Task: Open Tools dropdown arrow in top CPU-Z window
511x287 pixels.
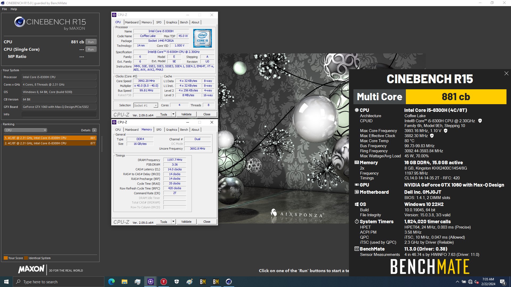Action: coord(173,114)
